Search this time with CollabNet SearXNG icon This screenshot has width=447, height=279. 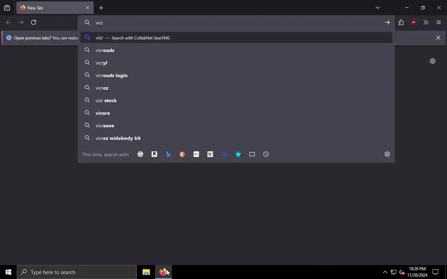point(224,154)
